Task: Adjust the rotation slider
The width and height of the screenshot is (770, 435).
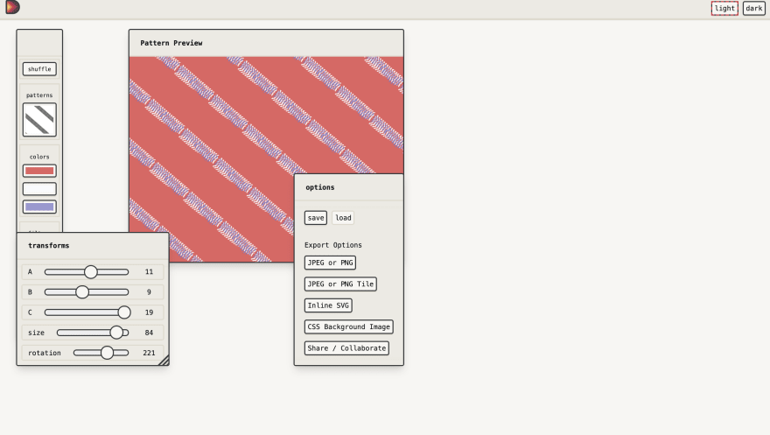Action: coord(101,353)
